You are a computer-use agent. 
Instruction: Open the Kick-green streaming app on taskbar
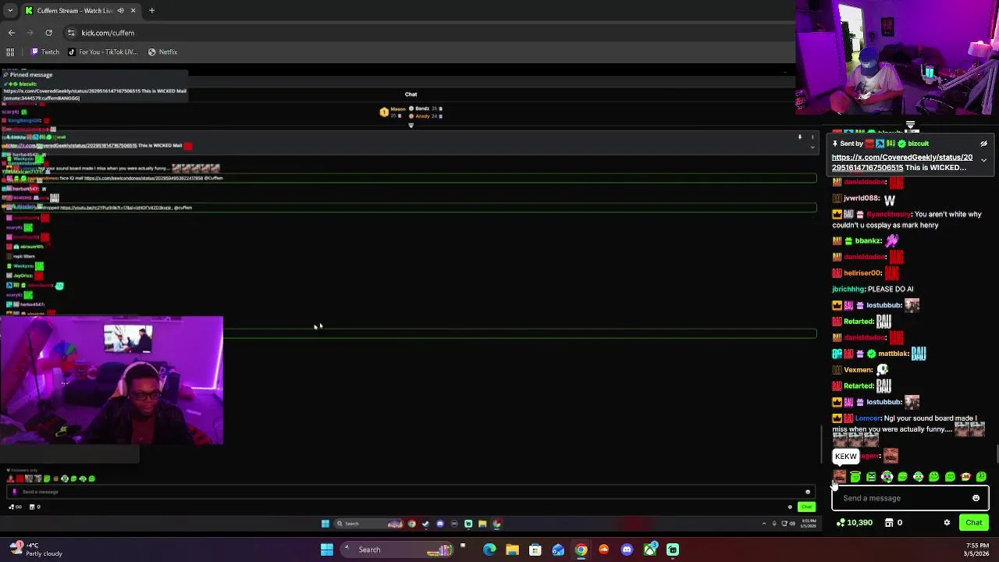(673, 550)
